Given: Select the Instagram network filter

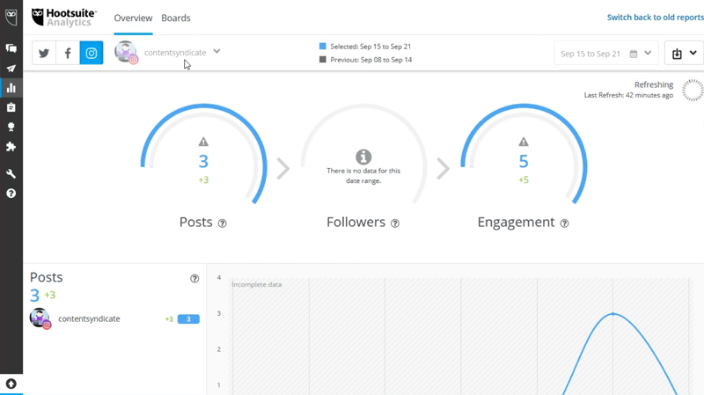Looking at the screenshot, I should pos(92,53).
